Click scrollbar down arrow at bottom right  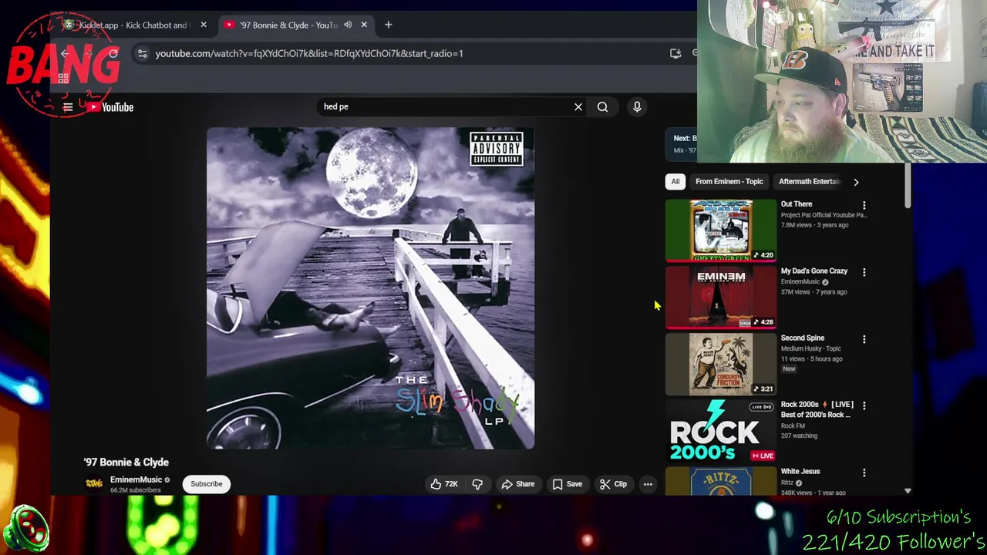click(x=908, y=491)
